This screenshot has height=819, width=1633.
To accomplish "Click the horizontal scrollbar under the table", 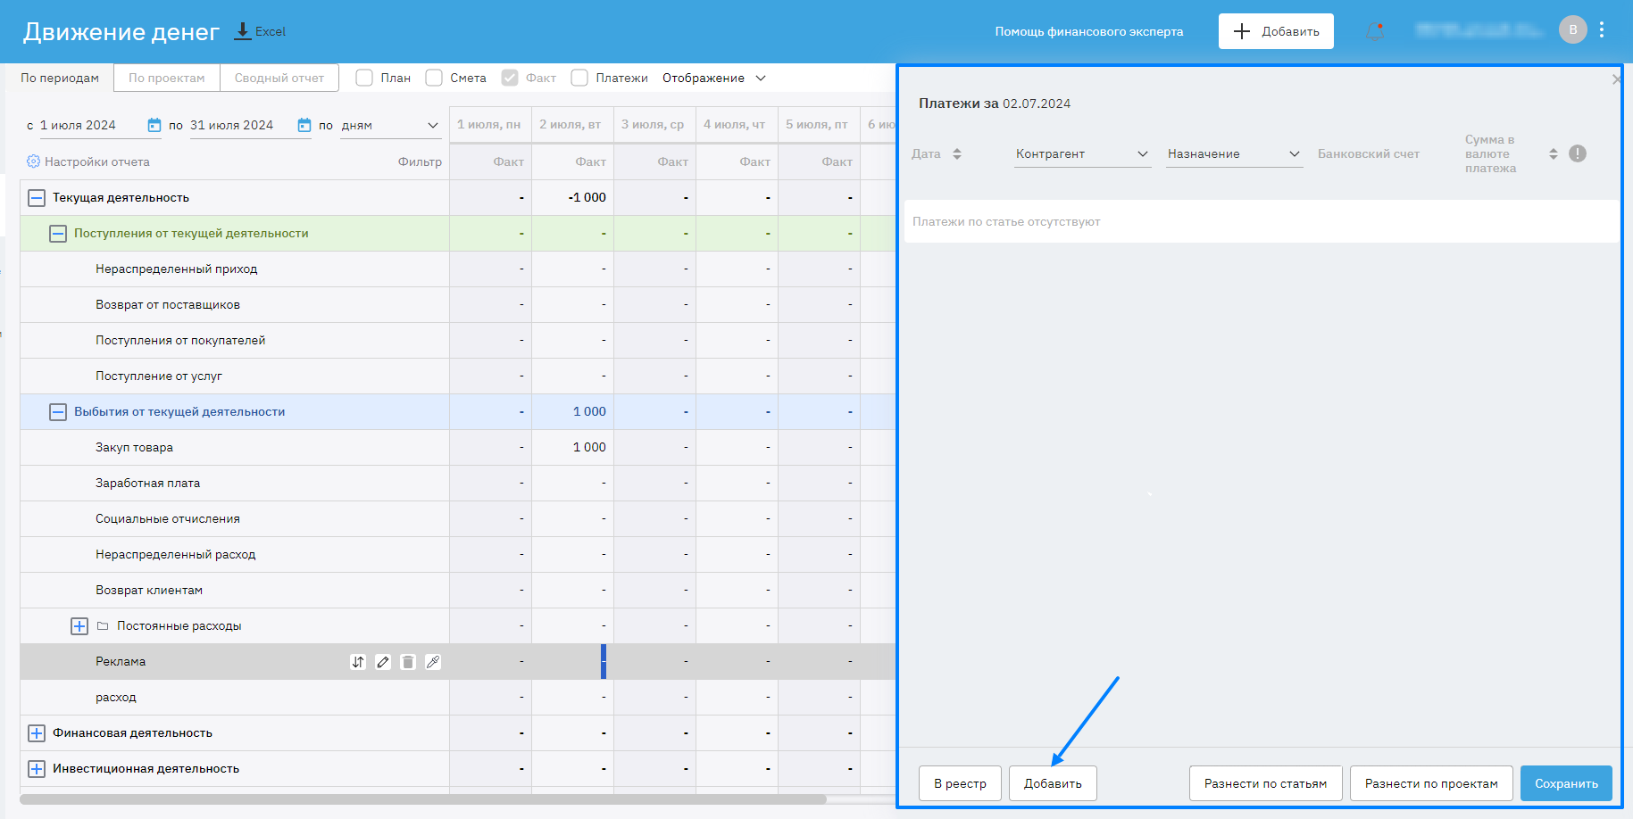I will pyautogui.click(x=422, y=799).
